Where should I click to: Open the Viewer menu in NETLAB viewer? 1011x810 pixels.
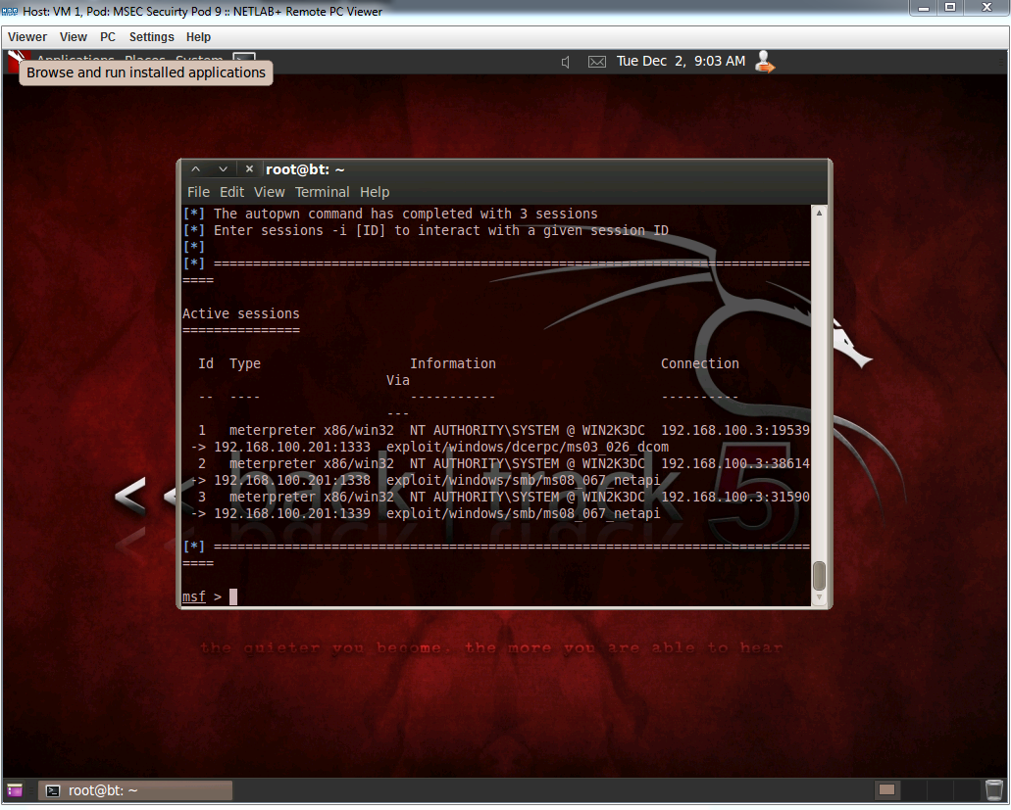click(x=27, y=37)
